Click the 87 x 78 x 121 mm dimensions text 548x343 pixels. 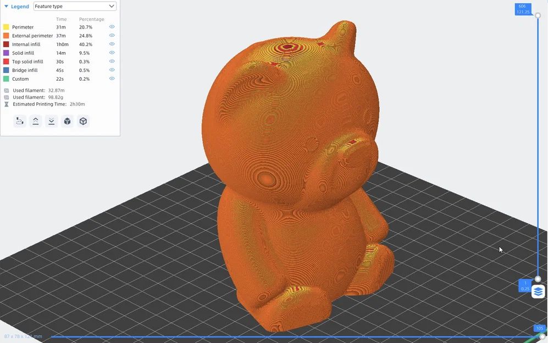click(x=23, y=336)
